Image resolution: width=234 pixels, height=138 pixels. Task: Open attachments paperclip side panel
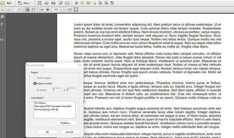click(2, 32)
